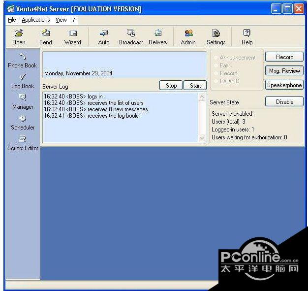
Task: Open the Scheduler sidebar item
Action: pyautogui.click(x=23, y=122)
